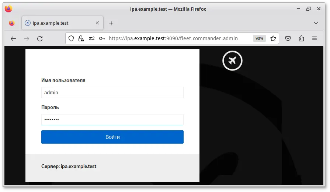The image size is (330, 192).
Task: Reset the 90% zoom level badge
Action: pos(259,38)
